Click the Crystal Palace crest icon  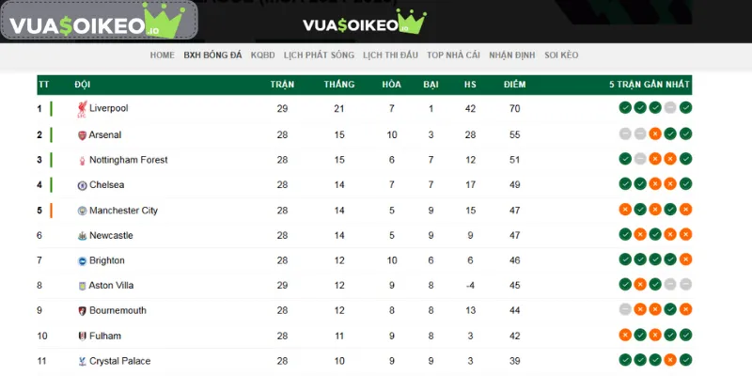[82, 361]
